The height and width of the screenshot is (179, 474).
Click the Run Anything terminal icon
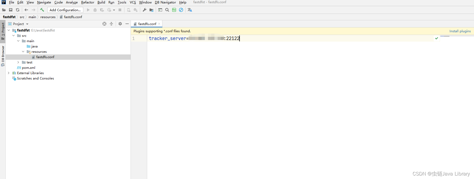(160, 10)
